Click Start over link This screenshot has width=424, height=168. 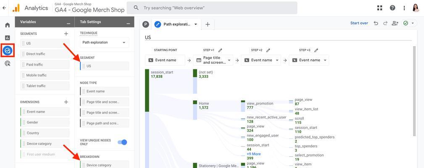[359, 23]
